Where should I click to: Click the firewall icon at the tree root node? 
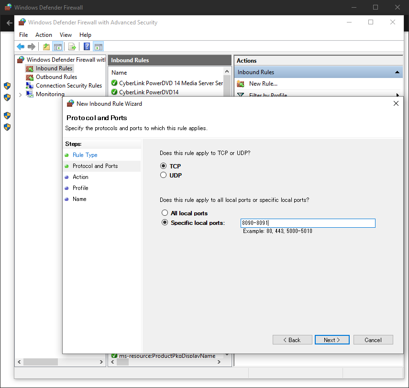click(21, 60)
